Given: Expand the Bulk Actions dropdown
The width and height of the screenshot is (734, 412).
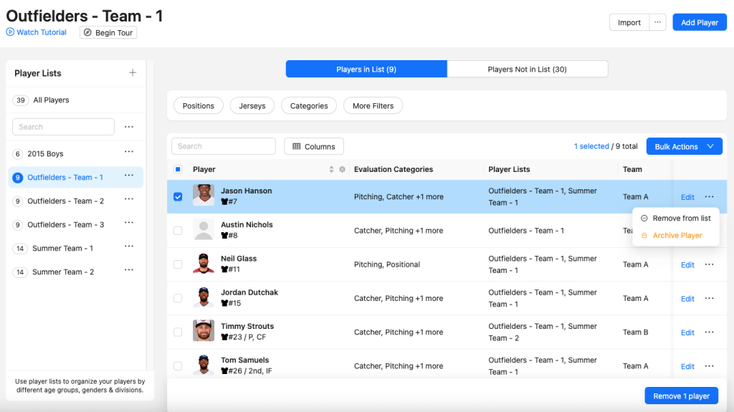Looking at the screenshot, I should (683, 146).
